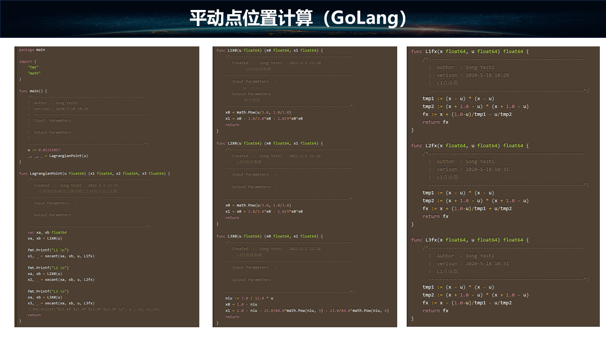Click the 'package main' line

[32, 50]
